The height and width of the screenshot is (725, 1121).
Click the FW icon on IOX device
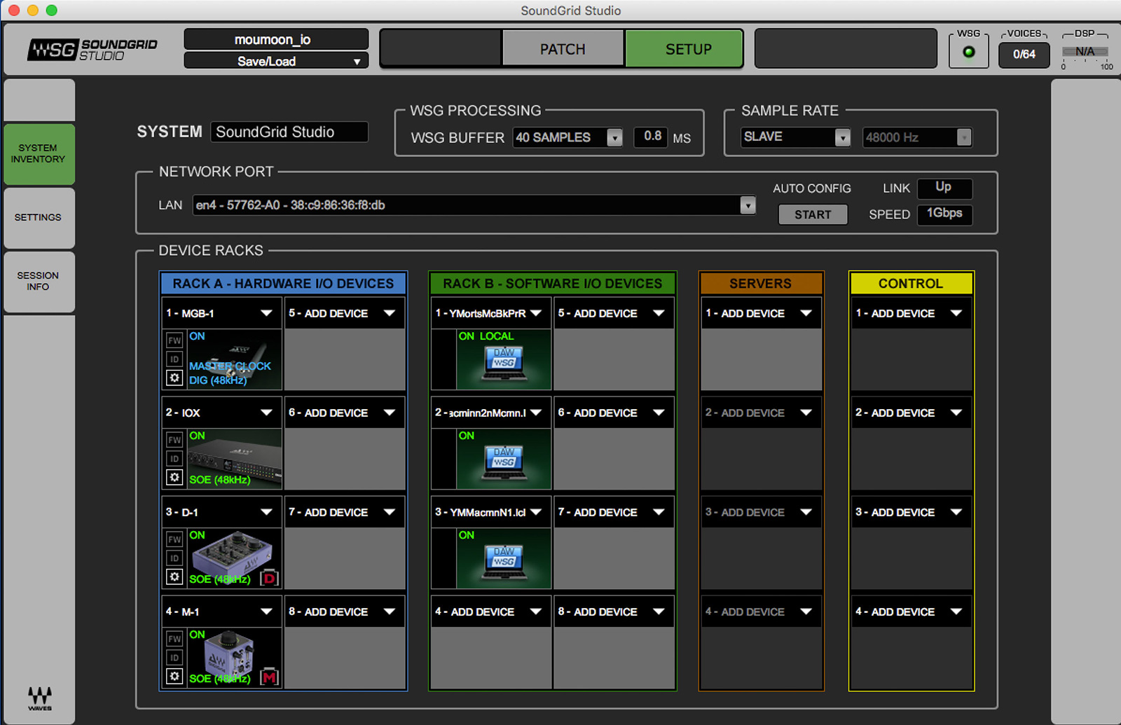[174, 440]
